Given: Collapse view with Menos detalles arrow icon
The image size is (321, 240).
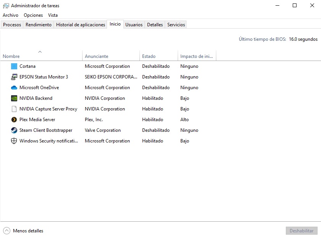Looking at the screenshot, I should pos(6,231).
